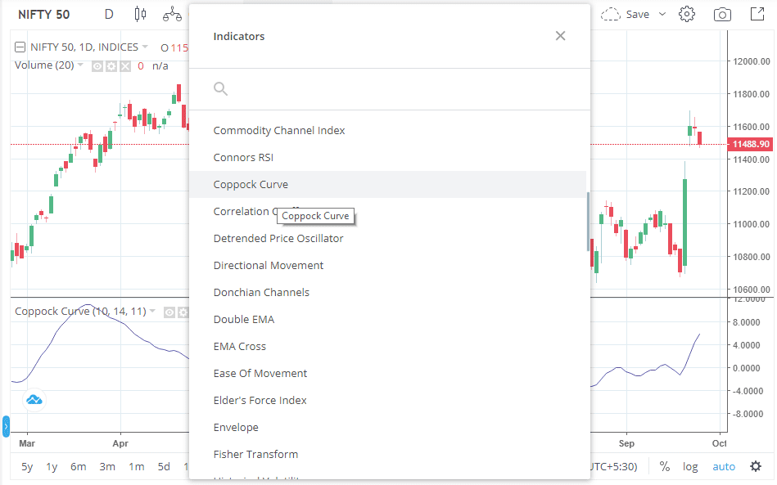The width and height of the screenshot is (777, 485).
Task: Select Connors RSI indicator
Action: 387,157
